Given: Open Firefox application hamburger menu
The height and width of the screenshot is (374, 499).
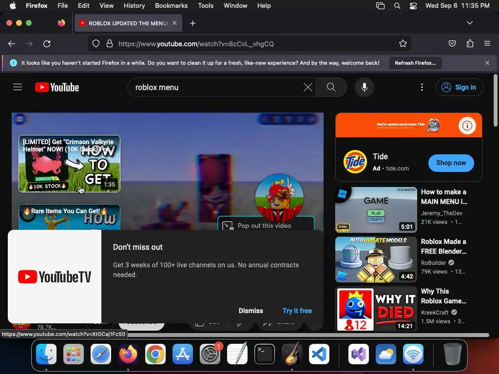Looking at the screenshot, I should click(x=487, y=43).
